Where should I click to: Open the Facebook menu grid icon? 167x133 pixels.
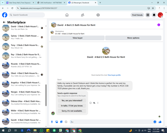tap(148, 15)
